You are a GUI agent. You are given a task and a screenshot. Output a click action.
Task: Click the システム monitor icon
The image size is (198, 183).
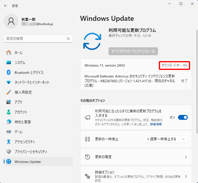(x=9, y=62)
